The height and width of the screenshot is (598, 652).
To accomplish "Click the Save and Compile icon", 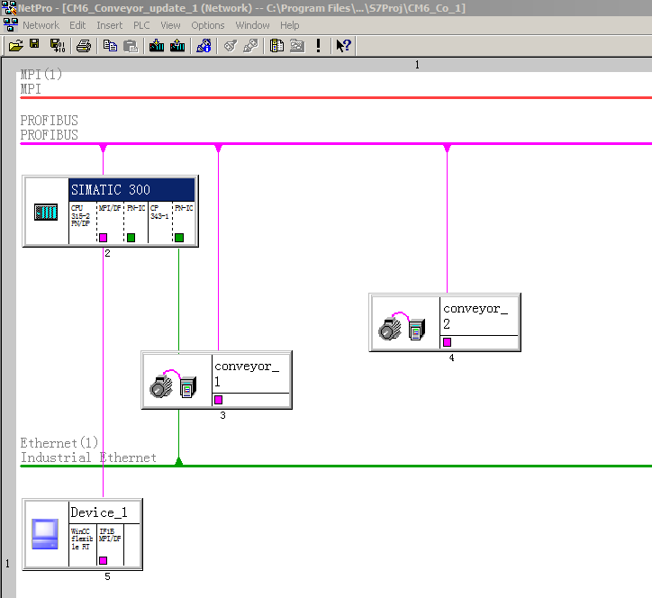I will 58,45.
